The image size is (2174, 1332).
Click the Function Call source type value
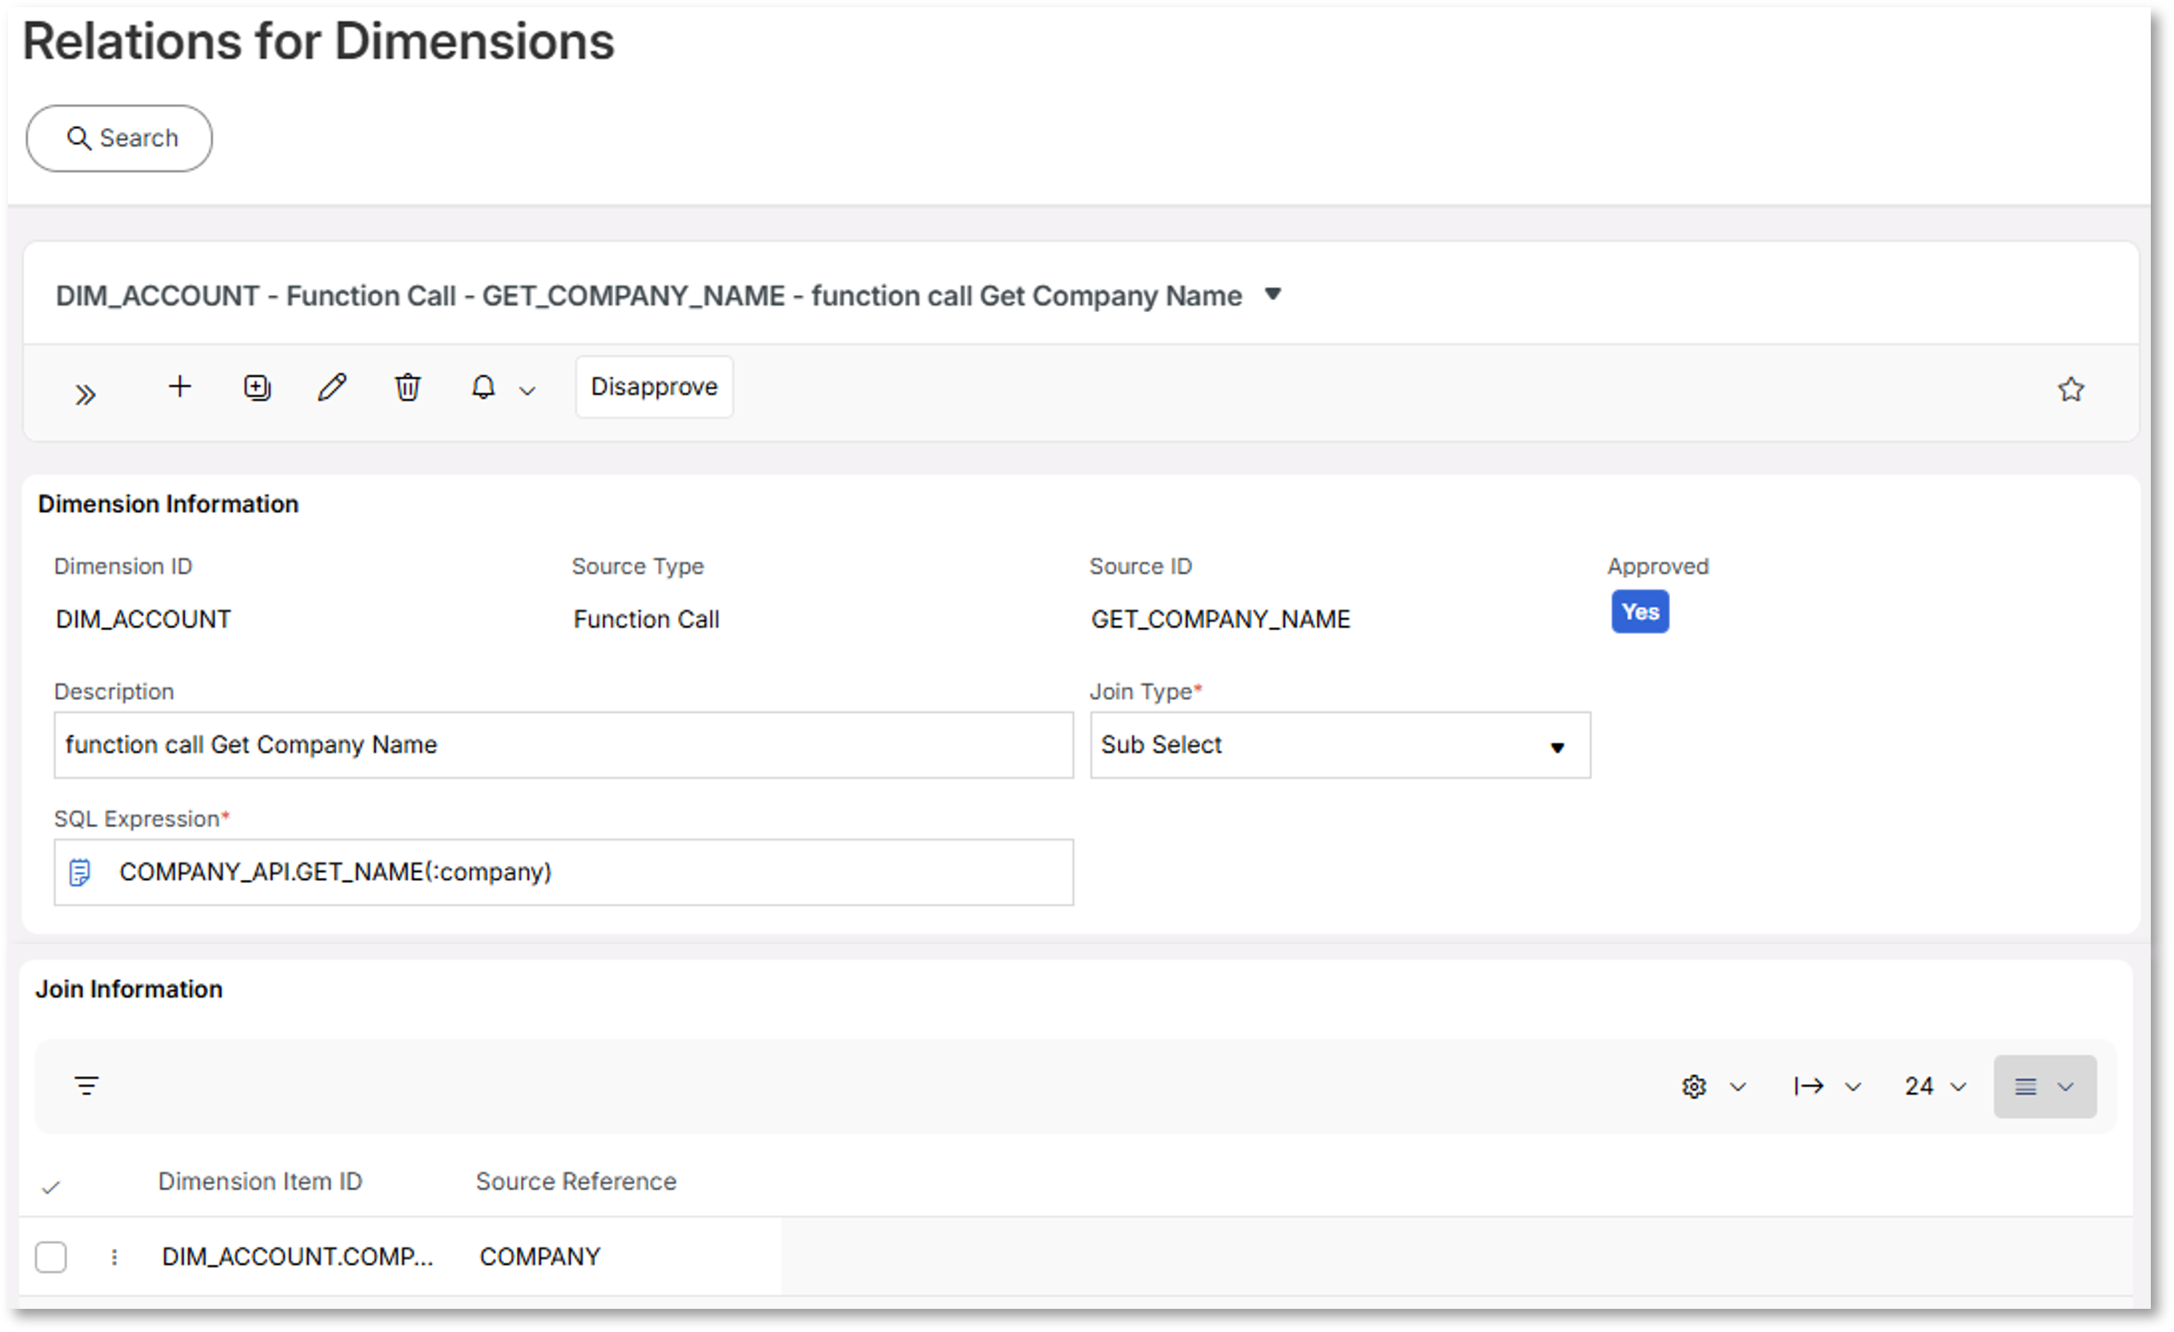pos(646,619)
